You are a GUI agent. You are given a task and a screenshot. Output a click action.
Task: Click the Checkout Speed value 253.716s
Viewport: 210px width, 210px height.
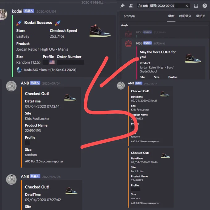(x=57, y=36)
